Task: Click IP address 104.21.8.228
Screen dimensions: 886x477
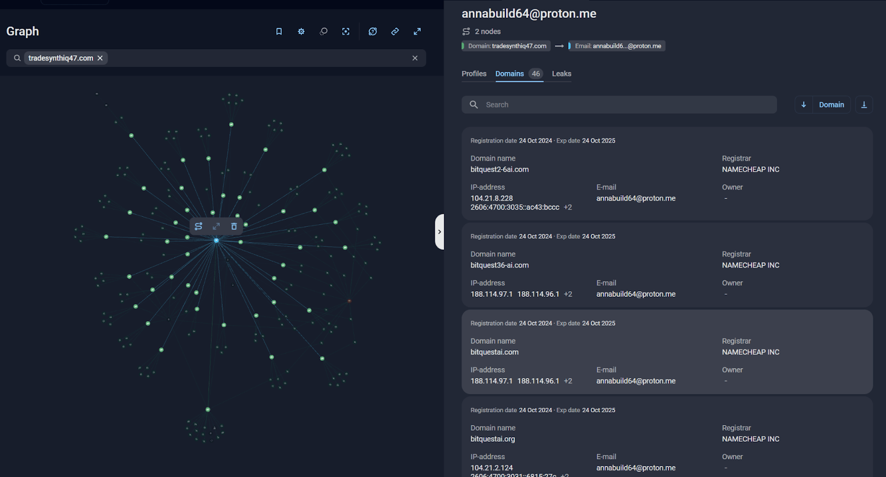Action: coord(492,198)
